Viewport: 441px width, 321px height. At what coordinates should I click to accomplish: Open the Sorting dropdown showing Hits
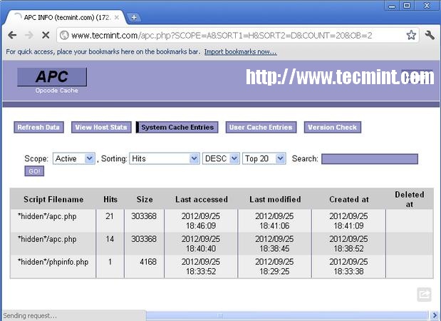pyautogui.click(x=164, y=158)
